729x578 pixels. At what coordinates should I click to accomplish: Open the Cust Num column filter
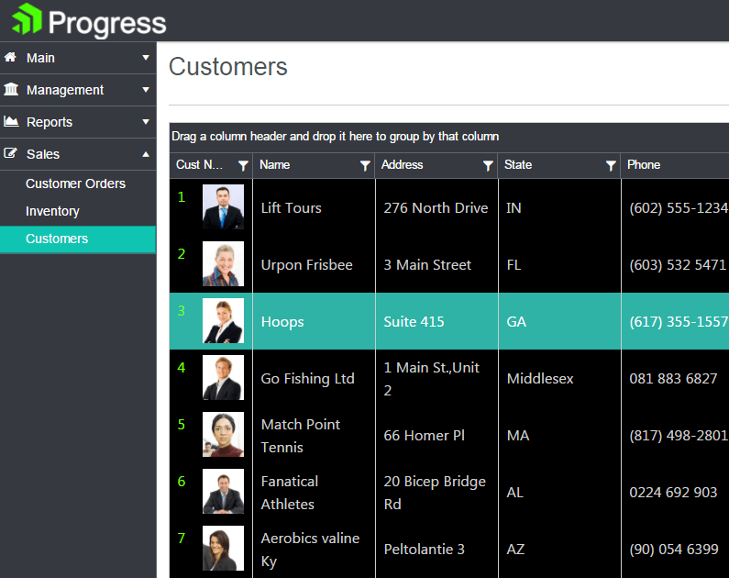pos(243,166)
